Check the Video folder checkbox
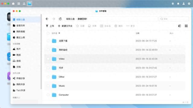The width and height of the screenshot is (193, 108). 48,59
